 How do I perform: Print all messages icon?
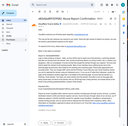point(111,19)
